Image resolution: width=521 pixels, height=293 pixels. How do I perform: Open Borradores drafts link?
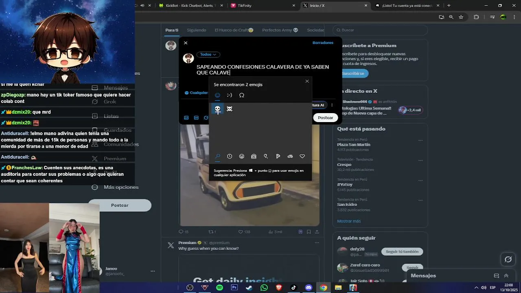323,43
